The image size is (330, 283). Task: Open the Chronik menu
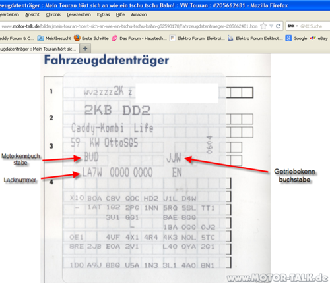[x=53, y=14]
